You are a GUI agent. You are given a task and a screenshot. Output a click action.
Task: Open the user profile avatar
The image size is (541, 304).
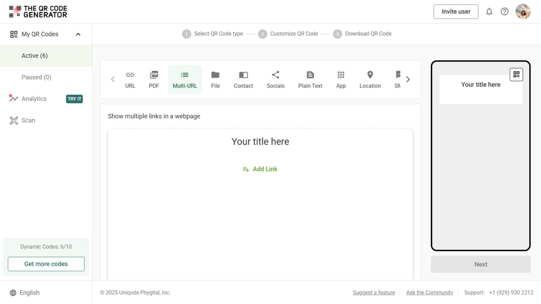[523, 12]
